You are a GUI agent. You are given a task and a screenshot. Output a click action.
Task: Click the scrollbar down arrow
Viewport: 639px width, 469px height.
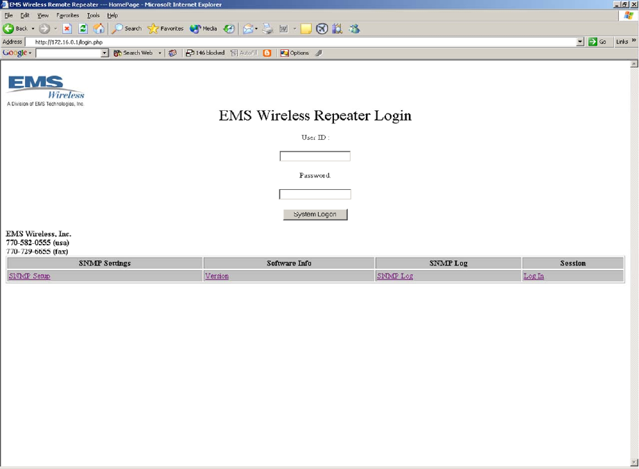tap(634, 463)
